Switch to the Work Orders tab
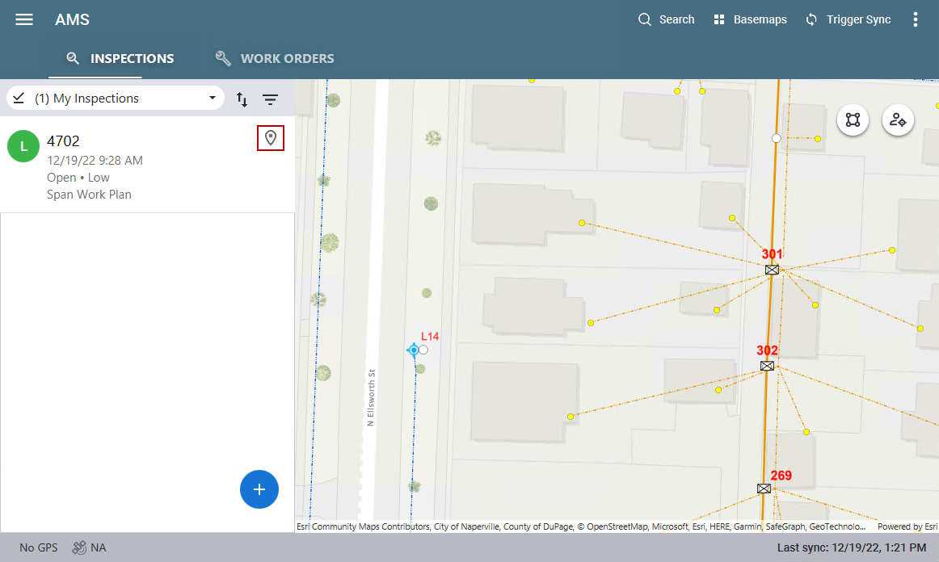Screen dimensions: 939x562 click(x=275, y=58)
